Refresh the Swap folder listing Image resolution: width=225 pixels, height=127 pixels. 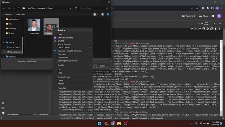point(76,8)
